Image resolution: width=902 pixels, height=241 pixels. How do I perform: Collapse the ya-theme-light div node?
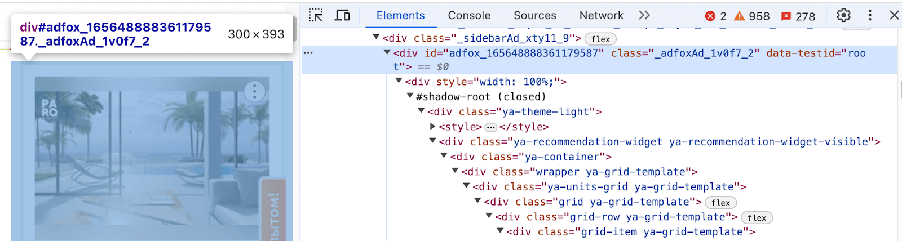point(421,111)
